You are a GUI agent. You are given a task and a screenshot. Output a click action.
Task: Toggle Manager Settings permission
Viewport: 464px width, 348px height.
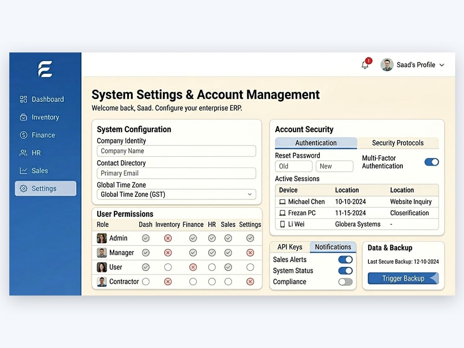click(x=250, y=253)
